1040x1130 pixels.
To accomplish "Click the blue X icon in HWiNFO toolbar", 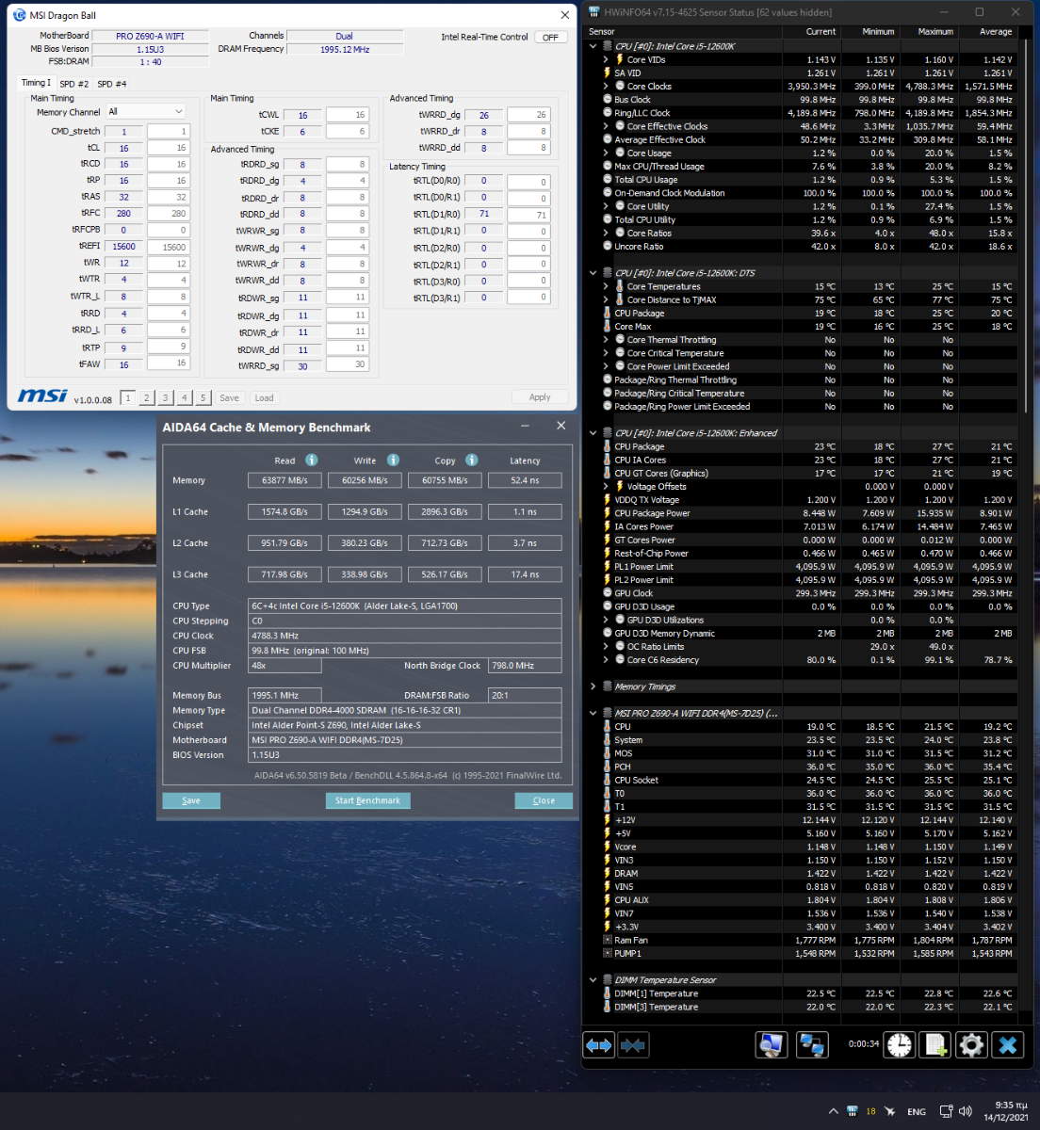I will (x=1008, y=1045).
